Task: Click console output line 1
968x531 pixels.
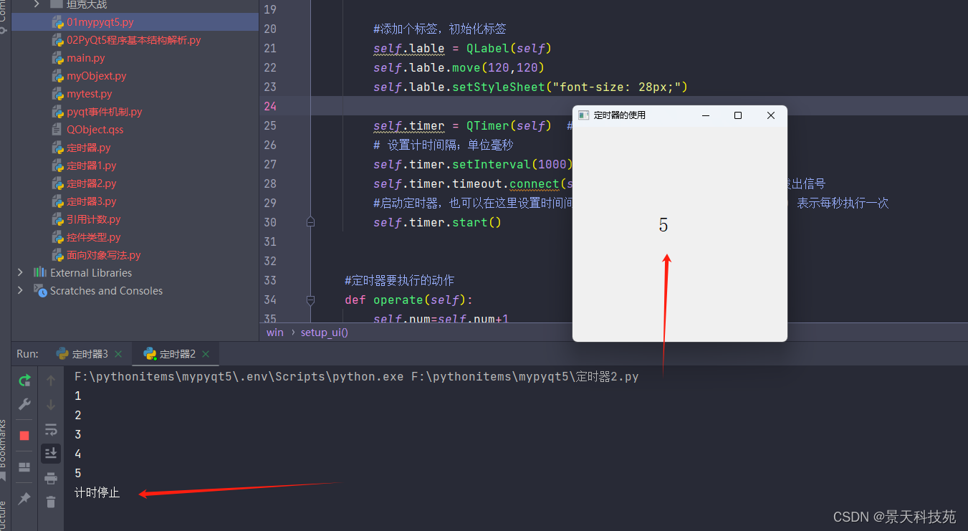Action: [78, 396]
